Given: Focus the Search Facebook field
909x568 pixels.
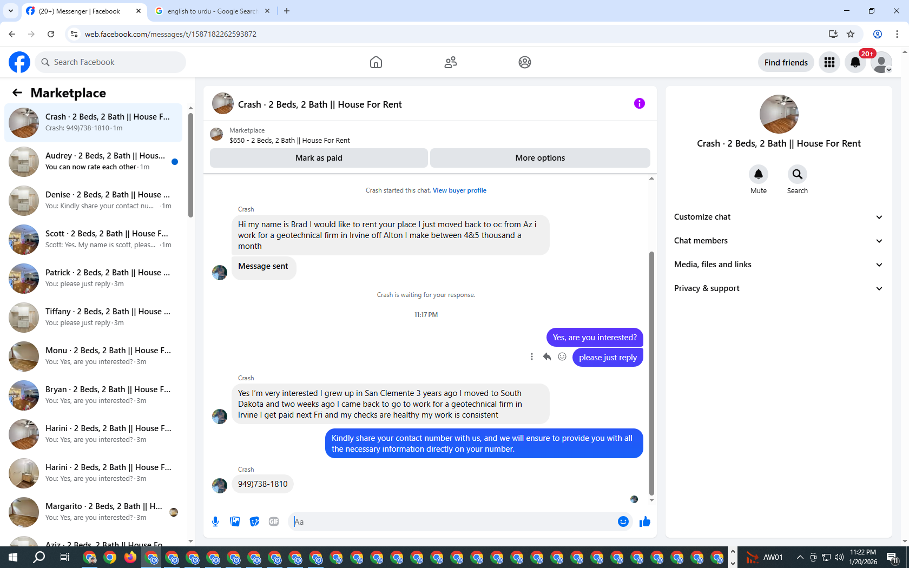Looking at the screenshot, I should [x=110, y=62].
